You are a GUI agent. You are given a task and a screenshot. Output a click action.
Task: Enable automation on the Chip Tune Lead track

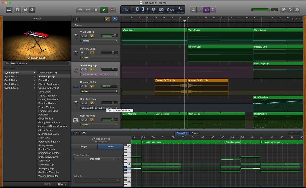tap(92, 103)
